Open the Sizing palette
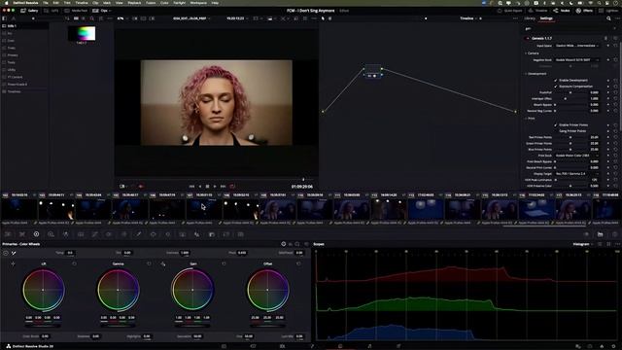The height and width of the screenshot is (350, 622). [x=226, y=234]
